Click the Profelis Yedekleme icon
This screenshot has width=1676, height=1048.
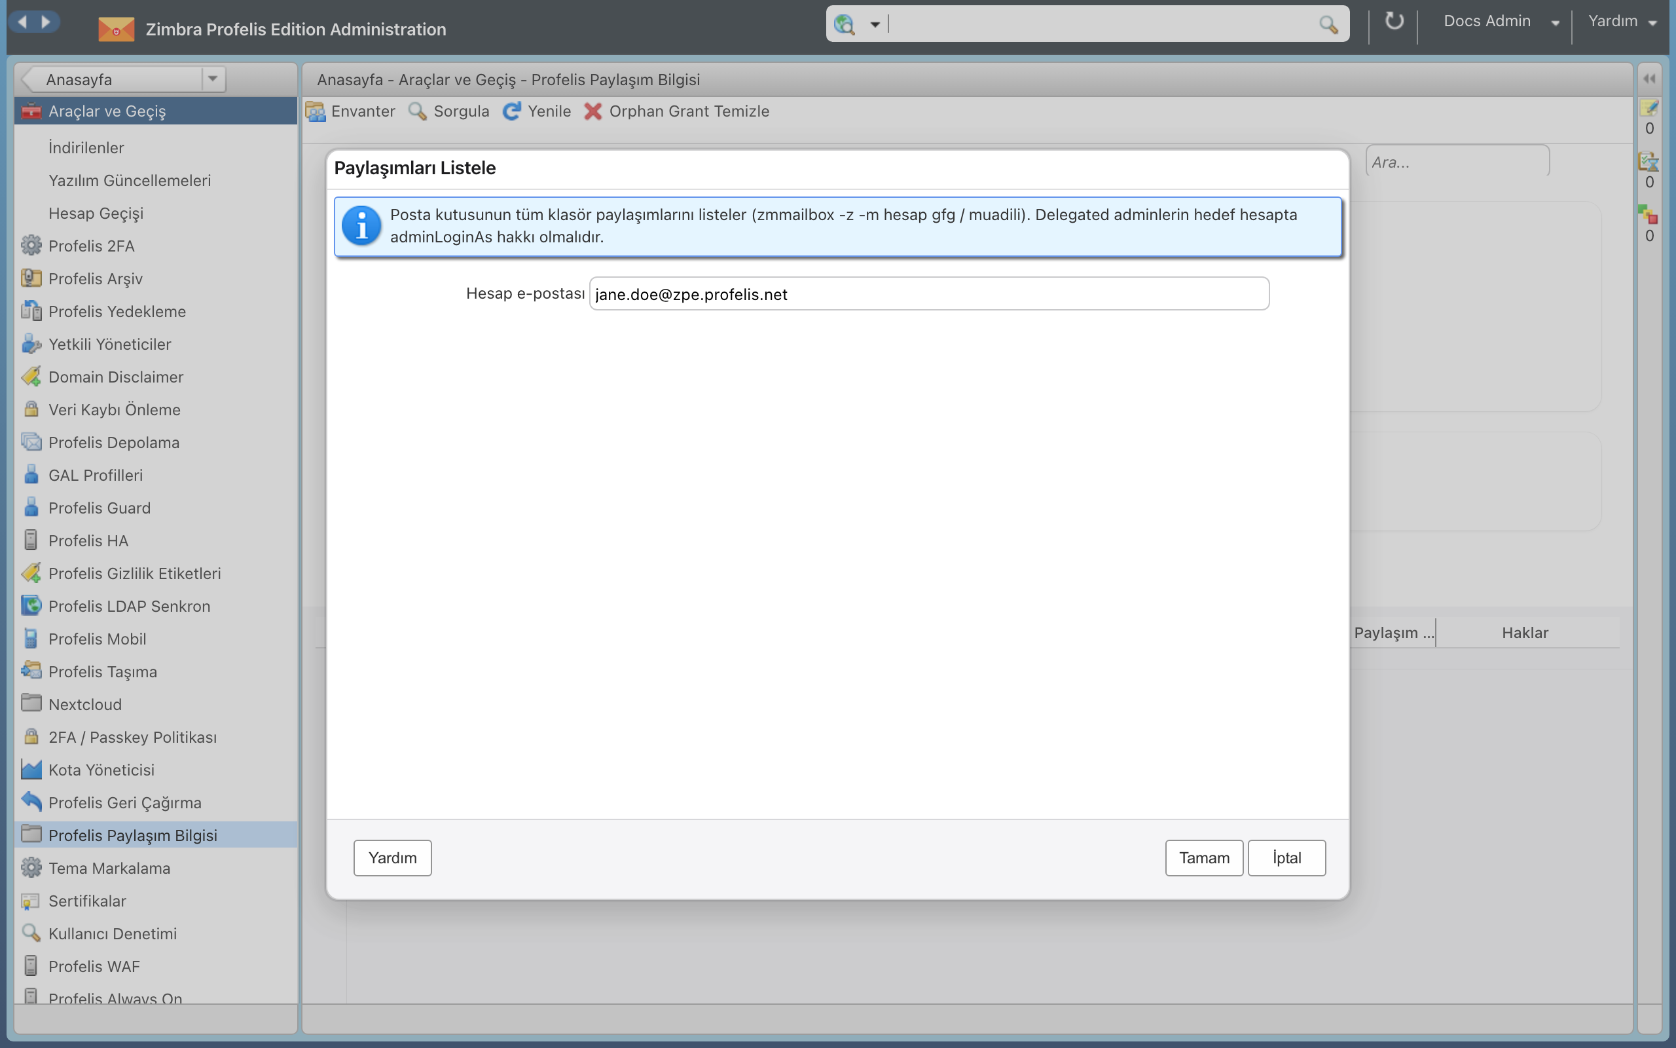[31, 310]
